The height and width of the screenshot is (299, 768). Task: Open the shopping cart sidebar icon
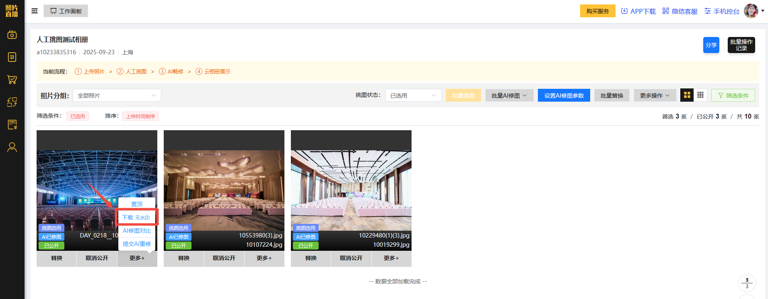click(12, 80)
